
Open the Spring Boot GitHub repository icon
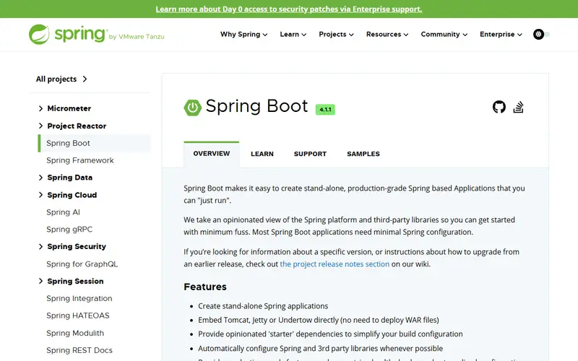click(x=499, y=107)
